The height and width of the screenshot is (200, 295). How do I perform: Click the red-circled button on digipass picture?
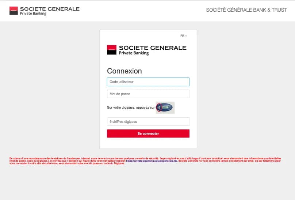point(159,107)
